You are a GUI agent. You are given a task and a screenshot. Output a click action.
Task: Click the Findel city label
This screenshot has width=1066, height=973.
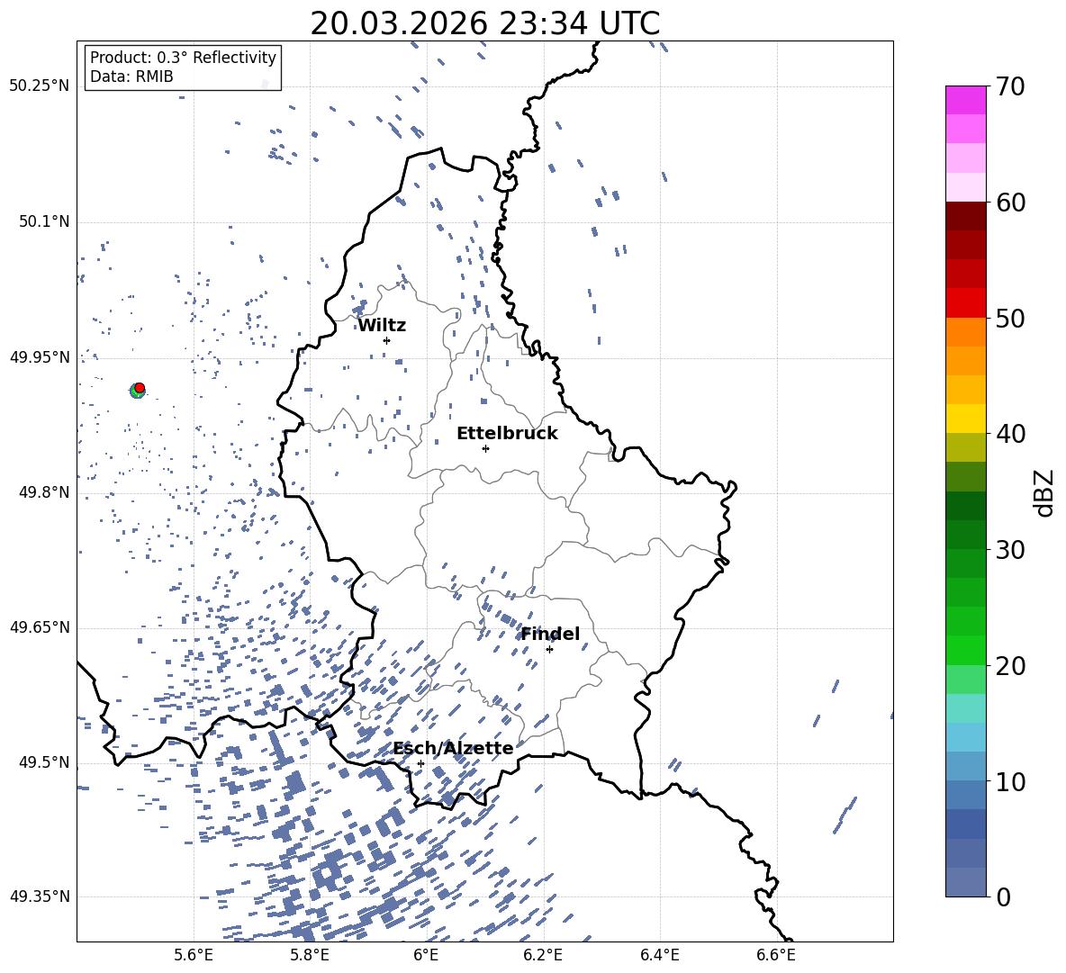(x=550, y=634)
